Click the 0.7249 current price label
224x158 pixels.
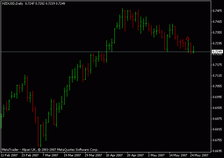(x=217, y=52)
